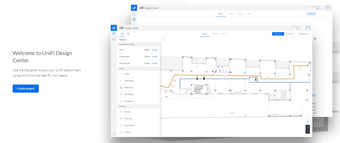Zoom in with the plus button

308,127
